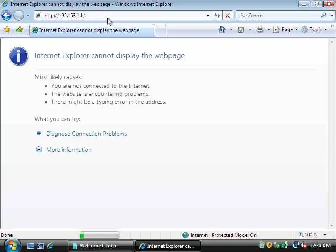Click the network connection tray icon
Screen dimensions: 336x252
(x=296, y=245)
